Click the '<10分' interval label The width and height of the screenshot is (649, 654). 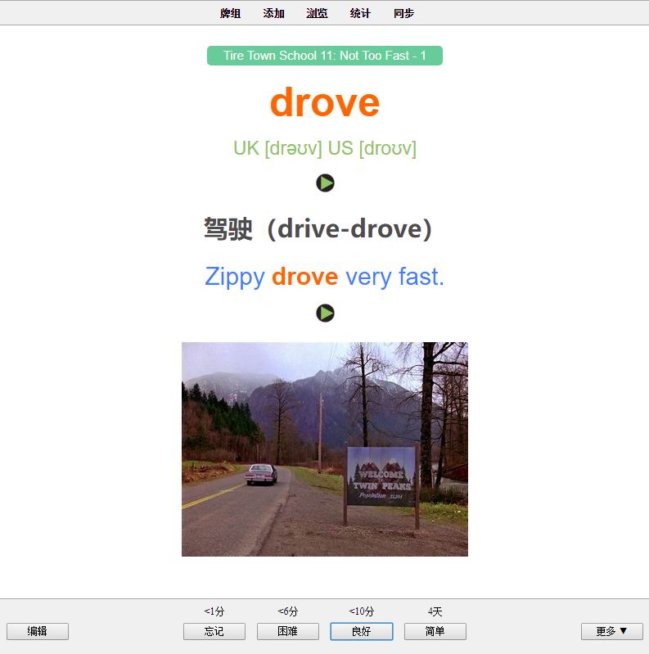362,611
